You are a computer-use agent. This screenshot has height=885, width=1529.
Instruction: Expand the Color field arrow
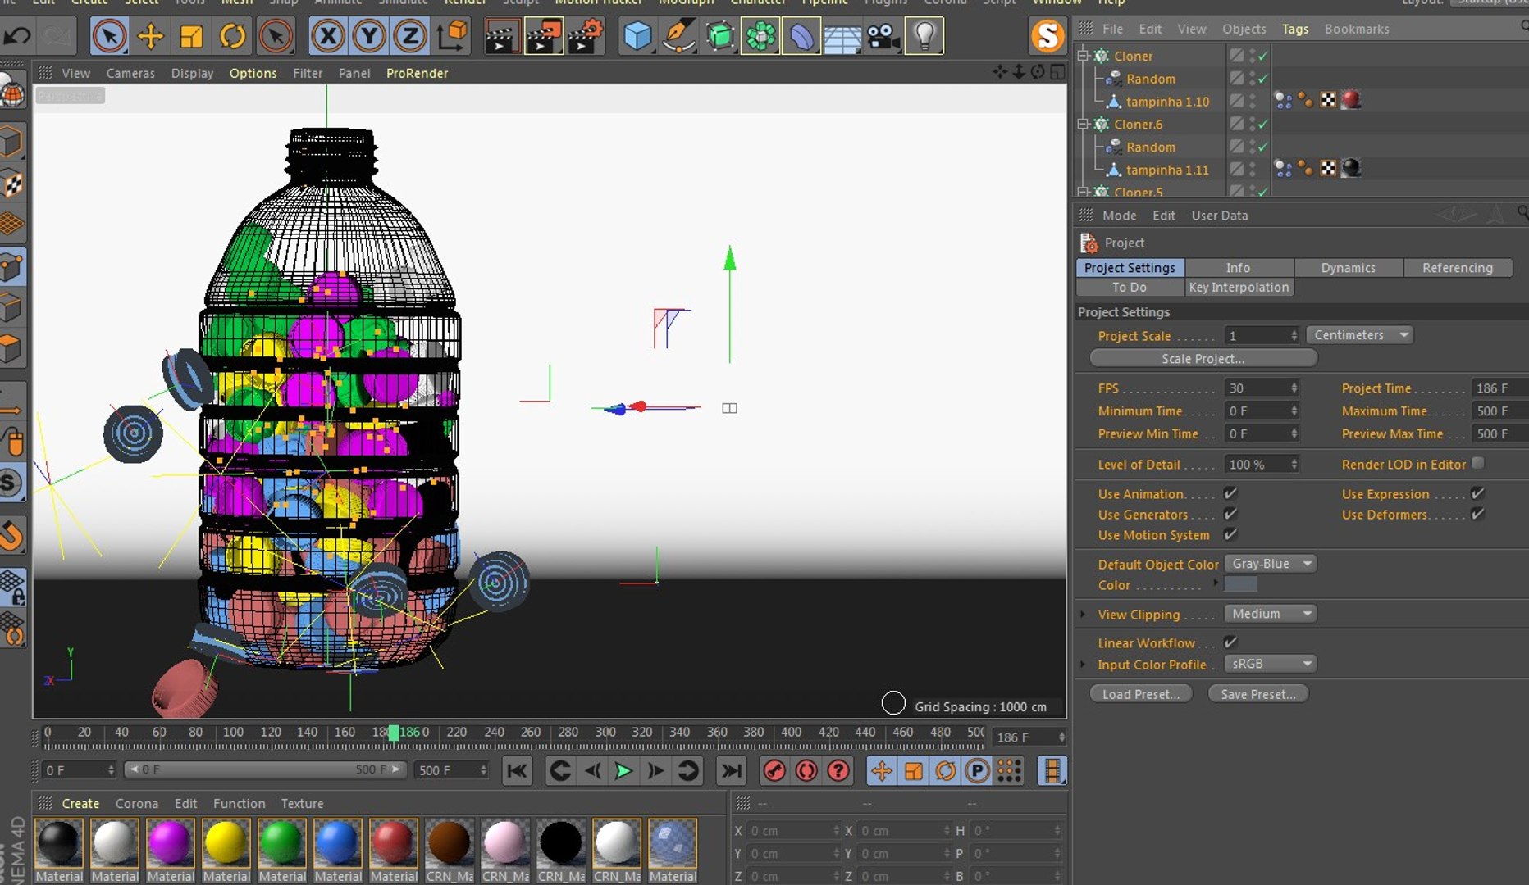1216,583
